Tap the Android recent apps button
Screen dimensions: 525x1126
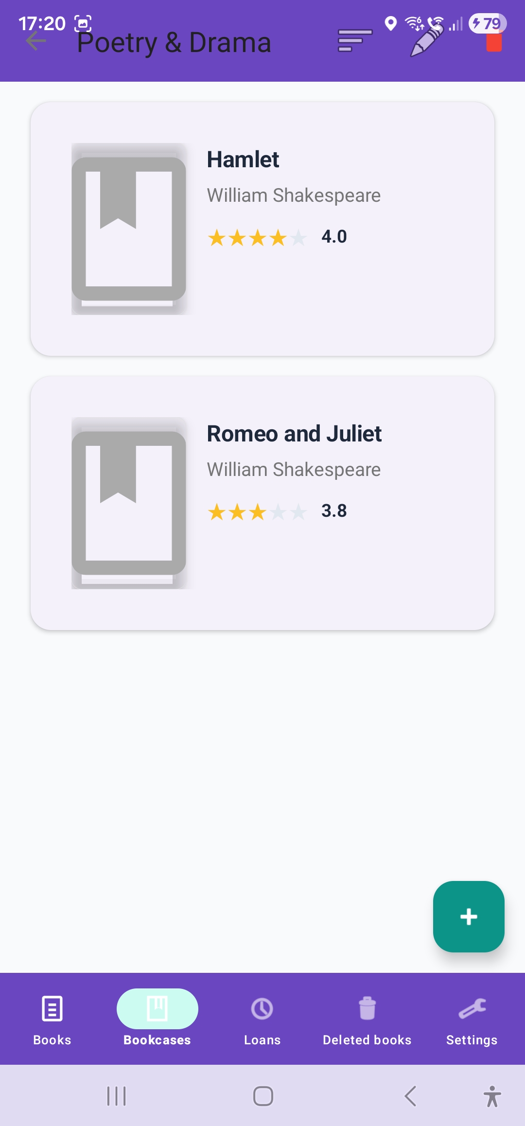(x=116, y=1096)
